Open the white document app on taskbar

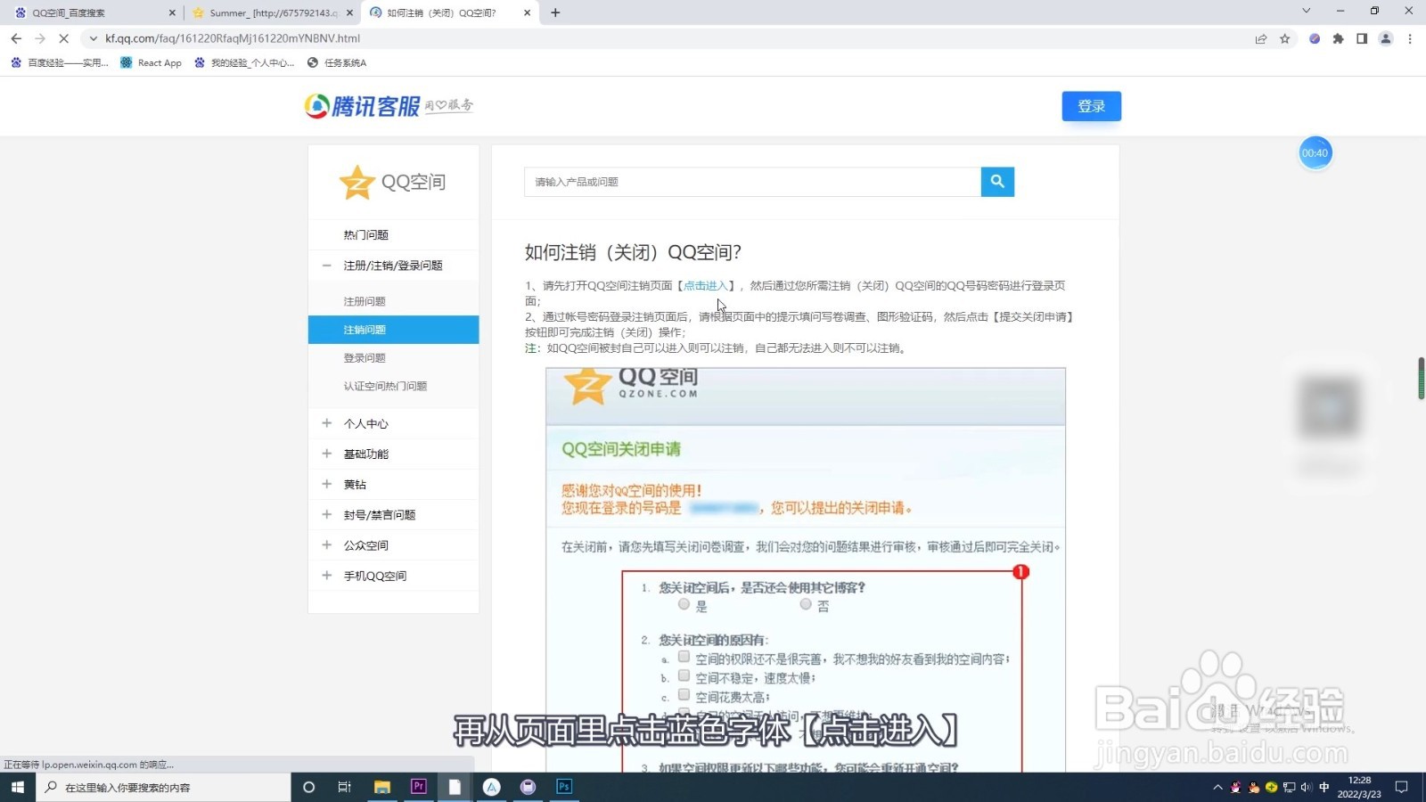[x=455, y=787]
